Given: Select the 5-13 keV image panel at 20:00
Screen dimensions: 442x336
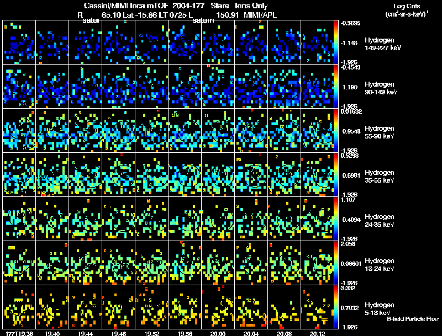Looking at the screenshot, I should click(218, 307).
